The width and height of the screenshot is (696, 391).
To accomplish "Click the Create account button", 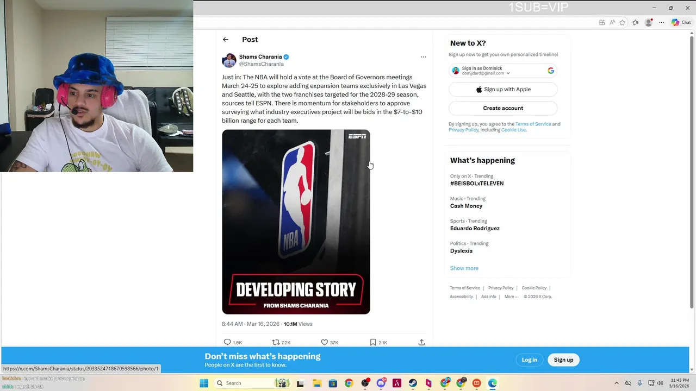I will [x=503, y=108].
